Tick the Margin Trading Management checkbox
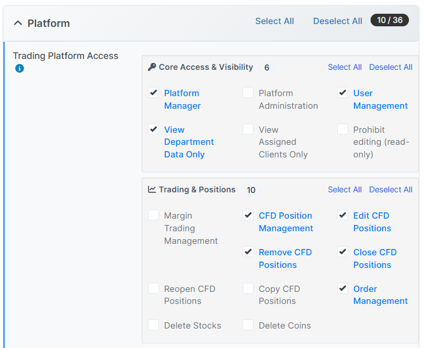 pyautogui.click(x=154, y=215)
